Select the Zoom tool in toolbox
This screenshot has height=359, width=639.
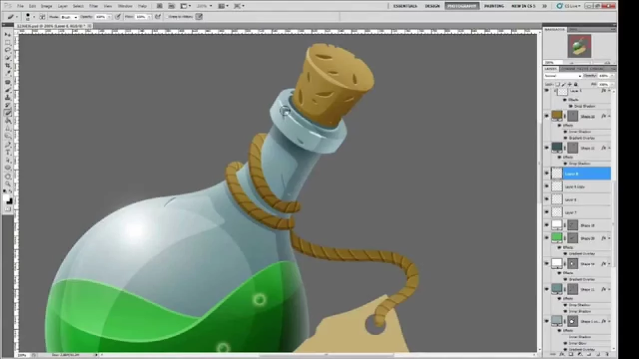7,184
